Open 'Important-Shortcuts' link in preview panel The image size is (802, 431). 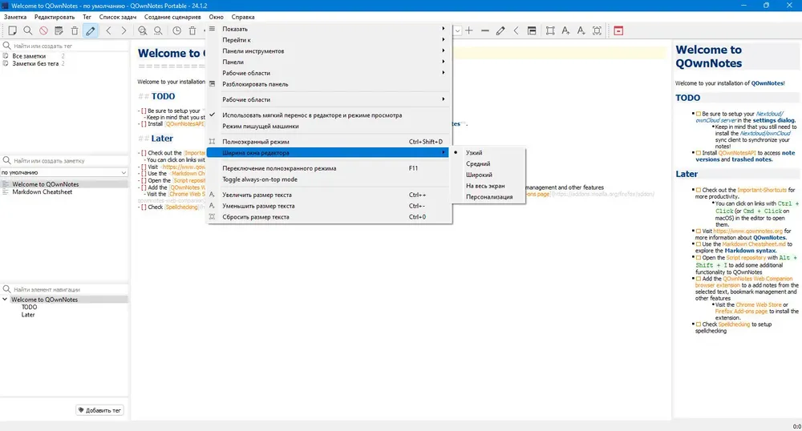point(762,190)
